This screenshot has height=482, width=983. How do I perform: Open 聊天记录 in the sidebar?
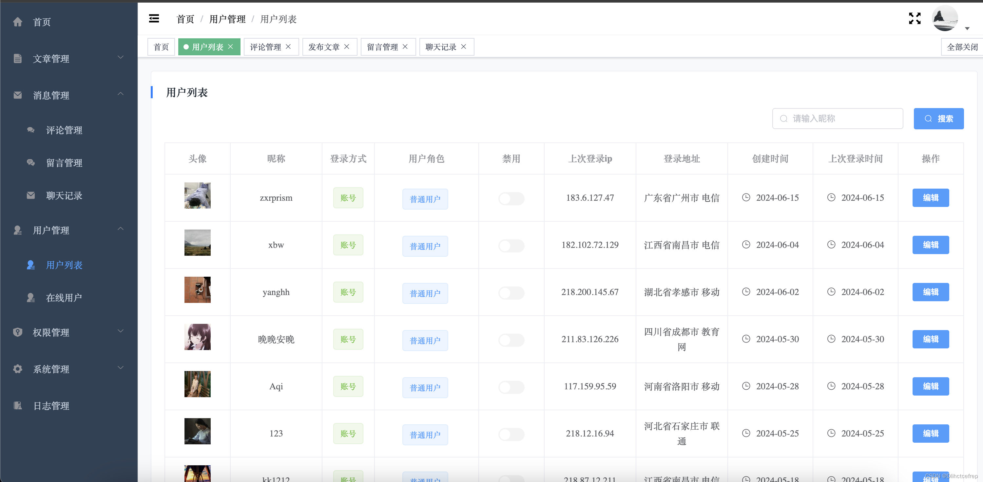69,195
